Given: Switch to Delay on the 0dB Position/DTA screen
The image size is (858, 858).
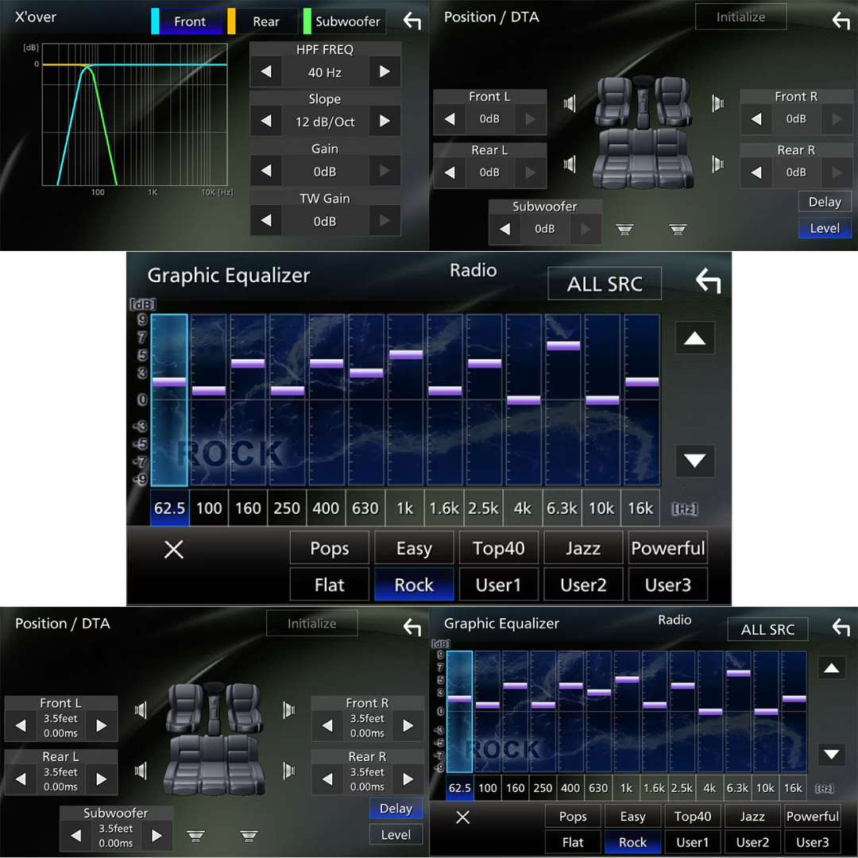Looking at the screenshot, I should 824,202.
